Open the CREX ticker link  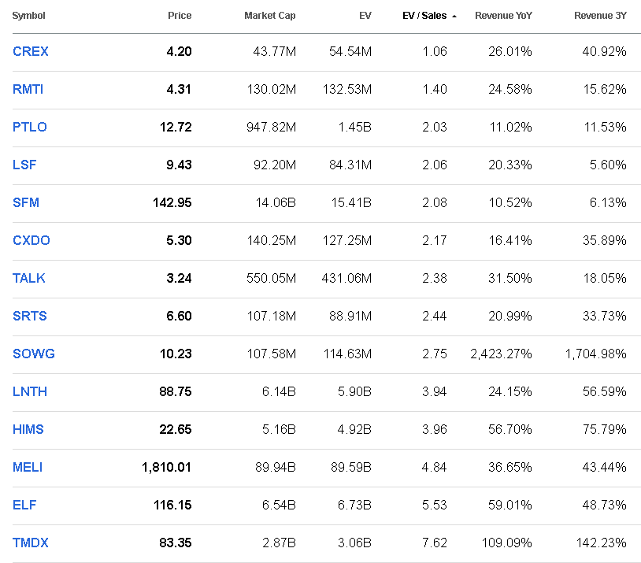click(x=31, y=51)
